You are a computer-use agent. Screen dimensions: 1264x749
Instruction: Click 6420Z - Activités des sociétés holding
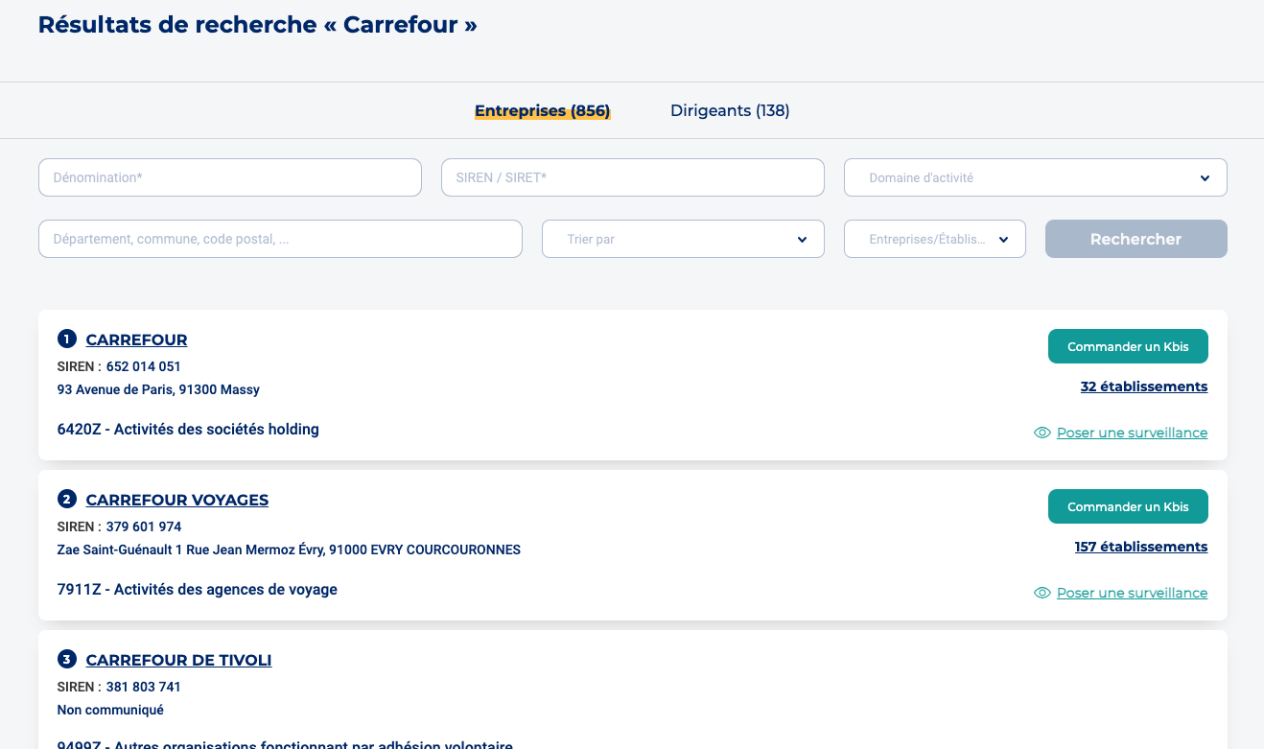coord(188,429)
